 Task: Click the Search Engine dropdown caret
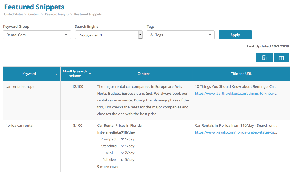[140, 35]
